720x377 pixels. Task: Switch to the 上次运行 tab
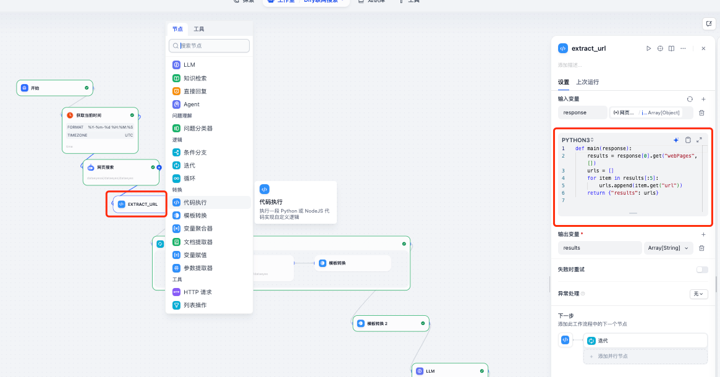coord(587,82)
